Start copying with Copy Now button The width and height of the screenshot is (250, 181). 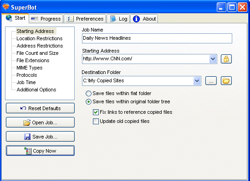40,150
